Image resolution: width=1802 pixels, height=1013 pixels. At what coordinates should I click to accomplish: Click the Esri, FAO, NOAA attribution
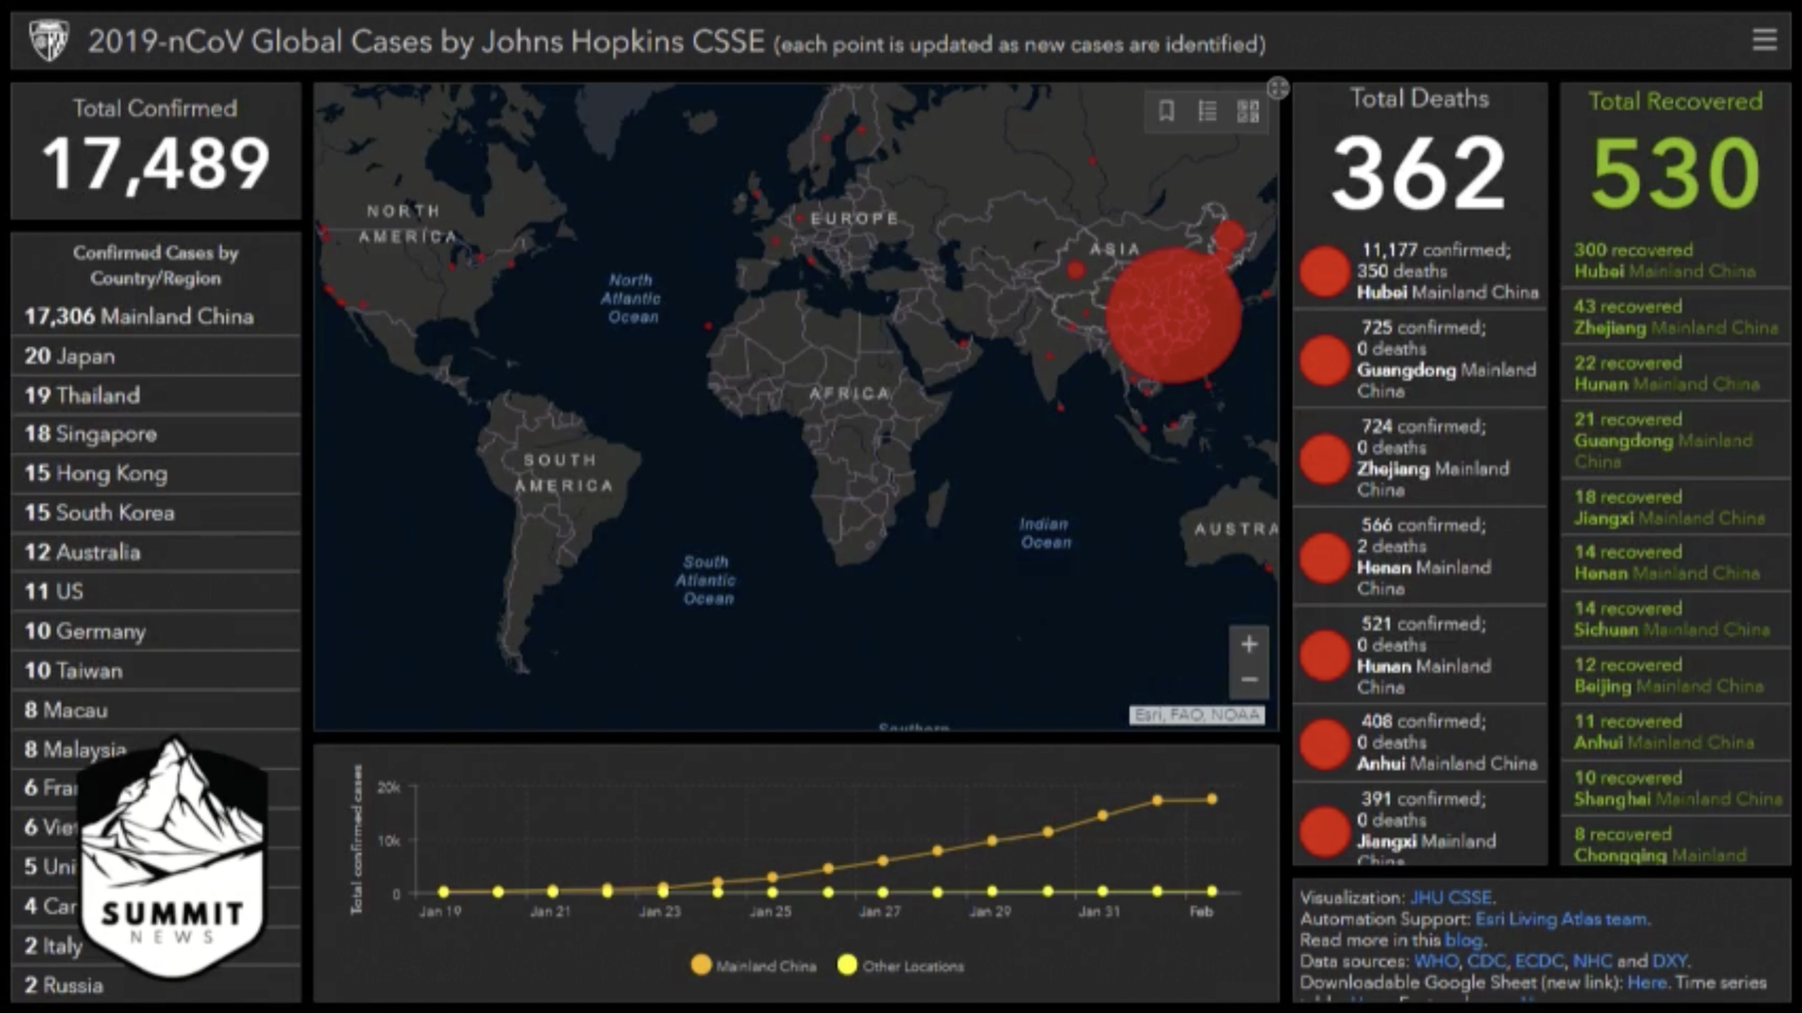click(x=1196, y=715)
